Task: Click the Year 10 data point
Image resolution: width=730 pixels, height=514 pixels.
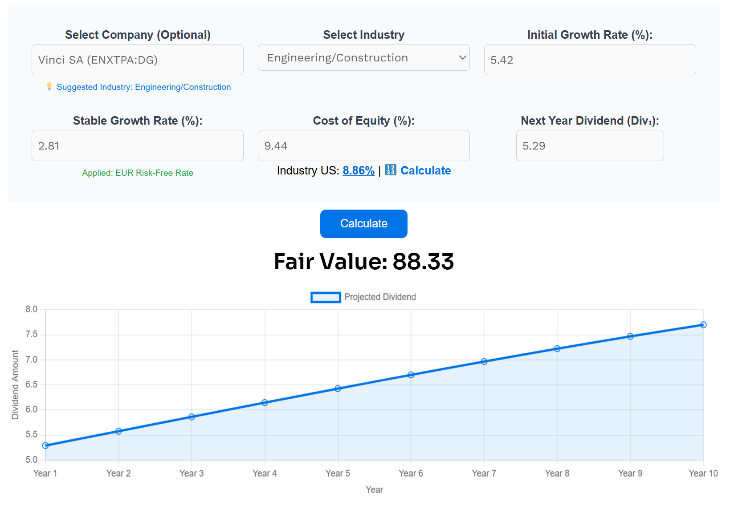Action: 703,325
